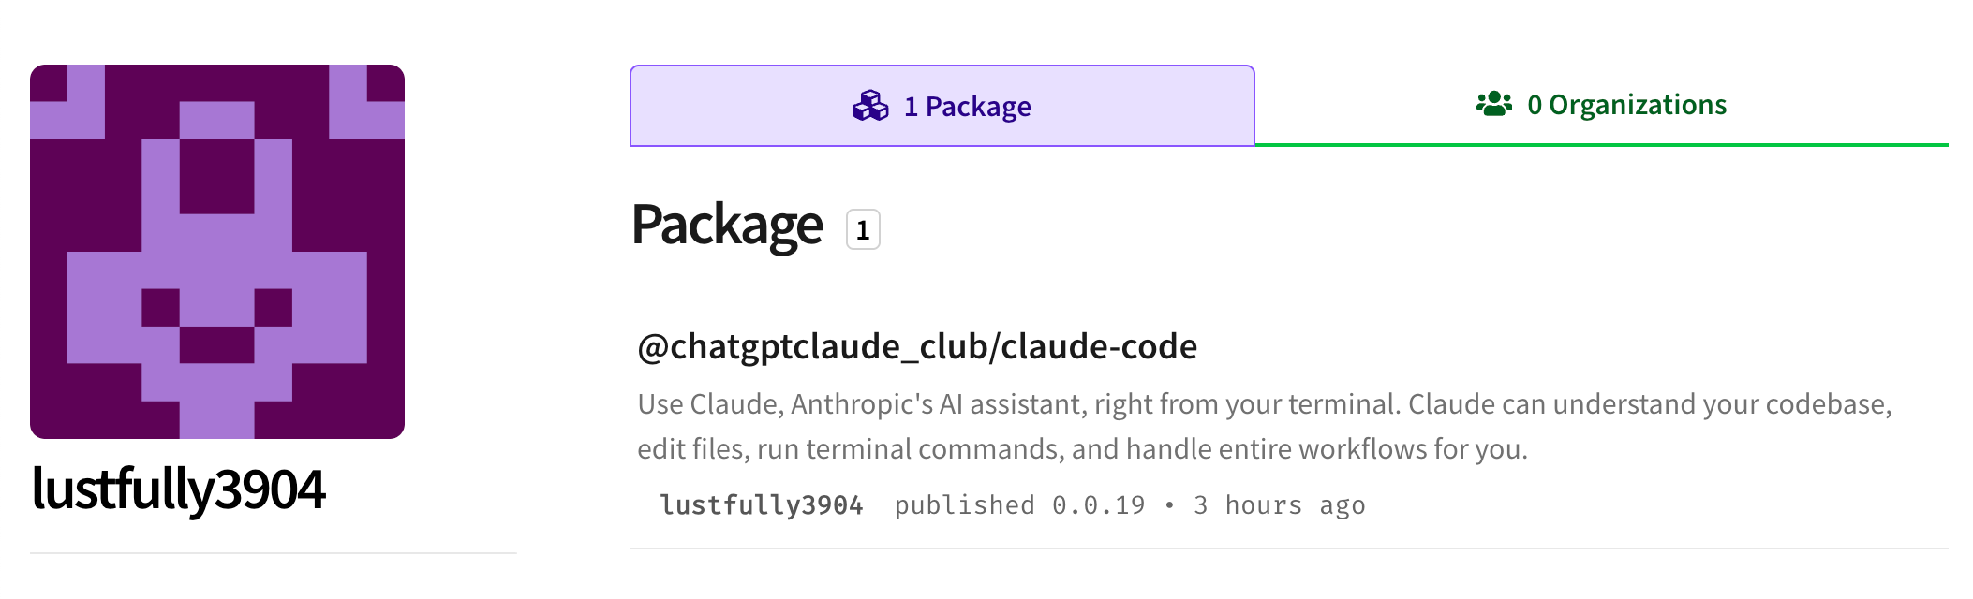This screenshot has height=599, width=1973.
Task: Click the Package section heading
Action: click(x=727, y=226)
